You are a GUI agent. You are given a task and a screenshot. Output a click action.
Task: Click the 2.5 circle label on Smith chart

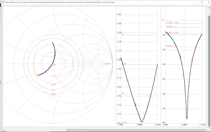pyautogui.click(x=53, y=90)
